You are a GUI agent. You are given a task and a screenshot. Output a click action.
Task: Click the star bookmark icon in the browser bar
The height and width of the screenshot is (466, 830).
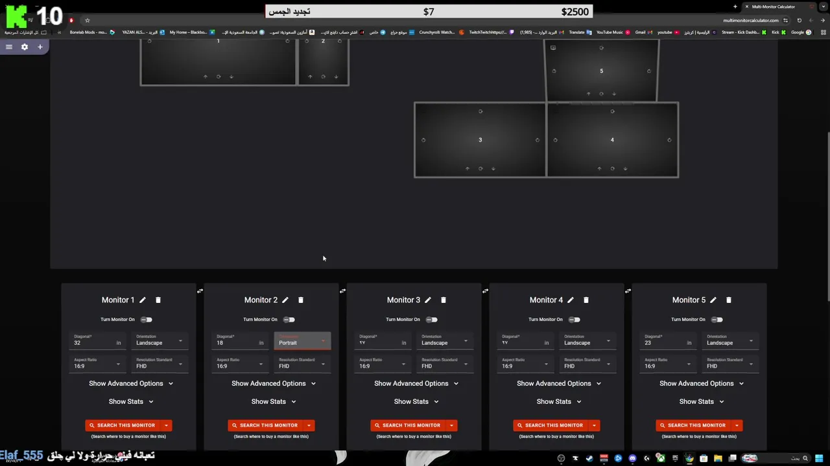[x=88, y=20]
